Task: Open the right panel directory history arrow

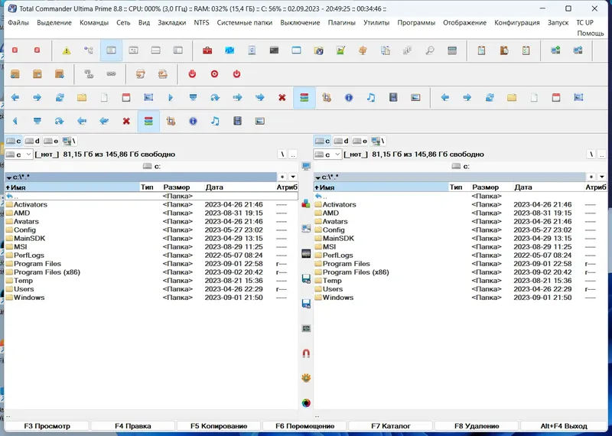Action: (x=601, y=177)
